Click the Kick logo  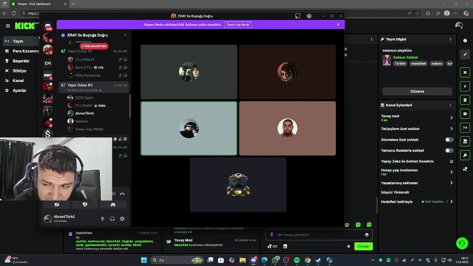point(25,26)
